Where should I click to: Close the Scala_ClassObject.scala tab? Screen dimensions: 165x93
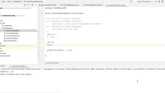point(58,5)
